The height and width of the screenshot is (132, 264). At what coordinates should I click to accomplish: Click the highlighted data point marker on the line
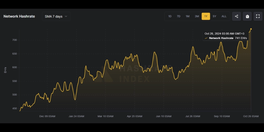251,29
